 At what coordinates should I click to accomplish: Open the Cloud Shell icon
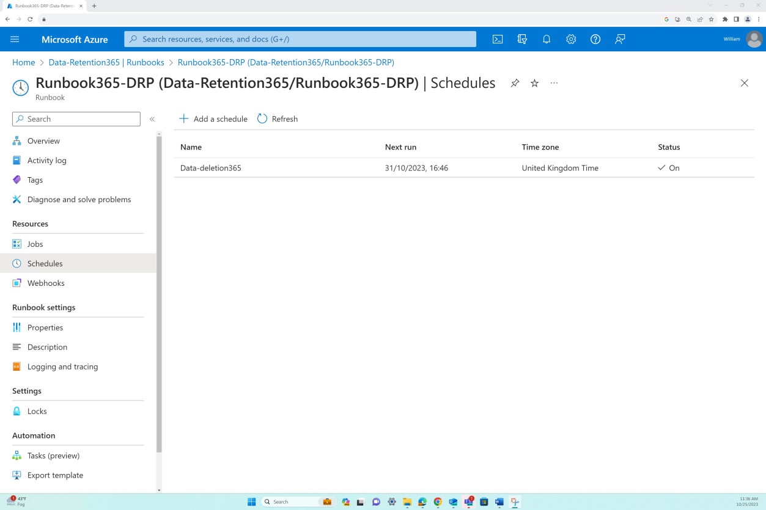pyautogui.click(x=498, y=38)
